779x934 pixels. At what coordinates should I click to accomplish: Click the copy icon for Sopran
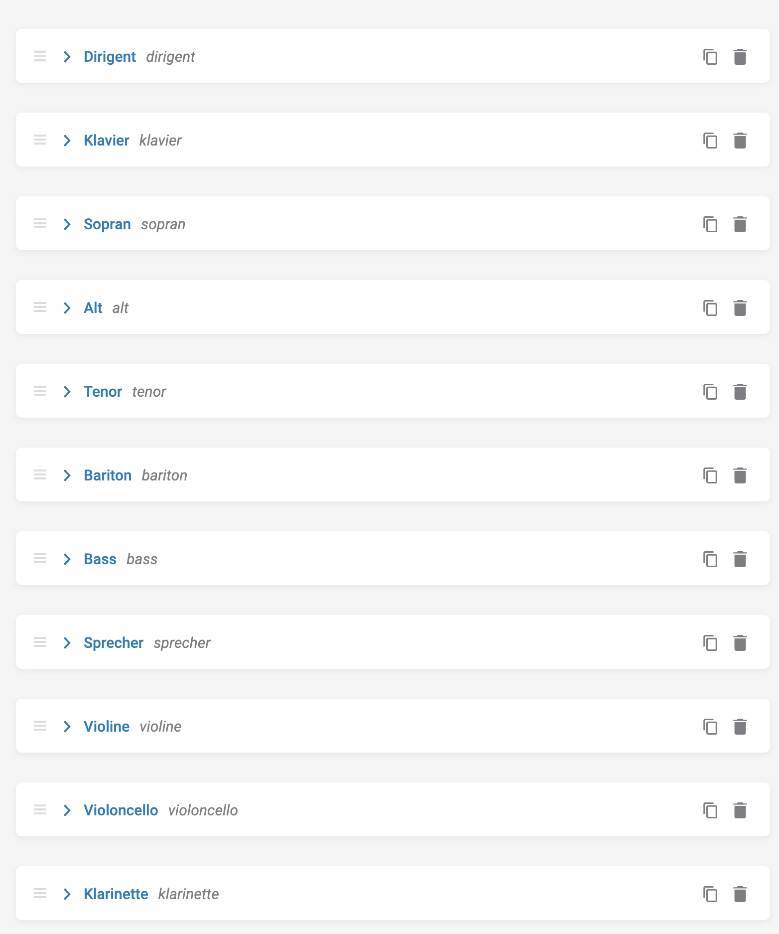pyautogui.click(x=710, y=224)
